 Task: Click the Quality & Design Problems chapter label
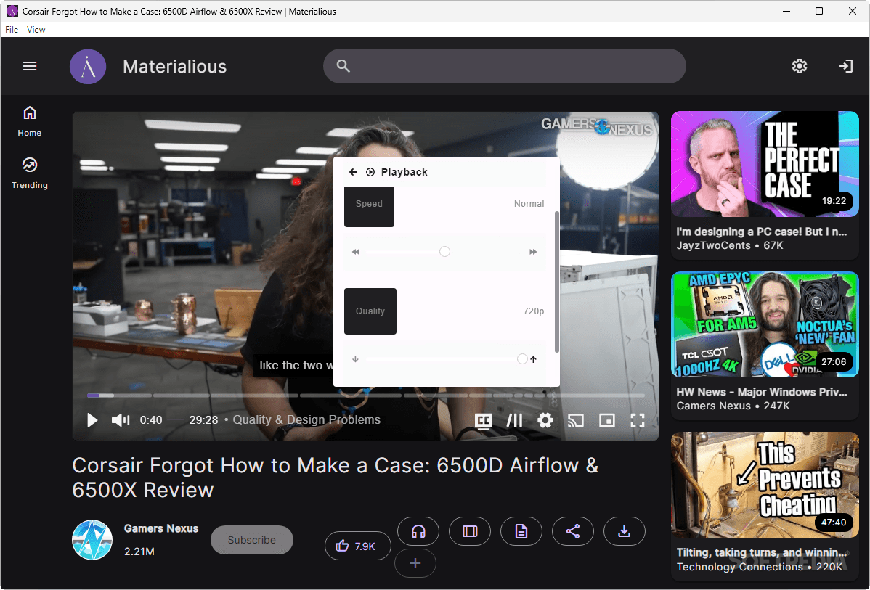coord(306,419)
